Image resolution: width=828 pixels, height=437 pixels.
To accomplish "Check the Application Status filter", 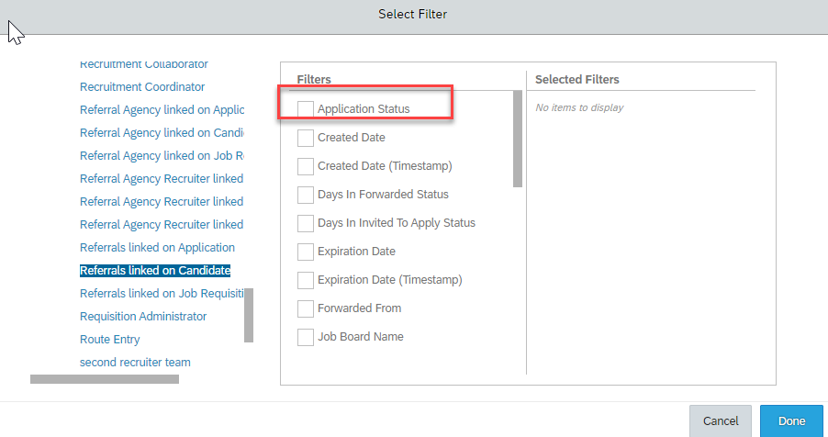I will click(x=305, y=109).
